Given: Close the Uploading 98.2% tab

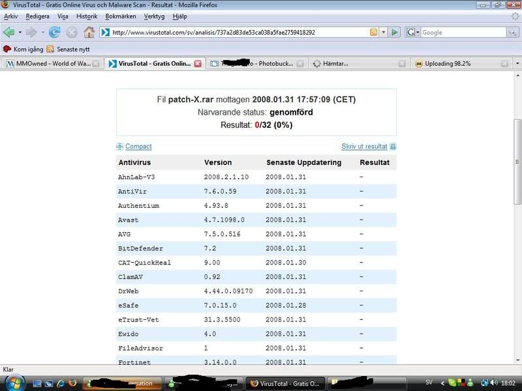Looking at the screenshot, I should pyautogui.click(x=504, y=63).
